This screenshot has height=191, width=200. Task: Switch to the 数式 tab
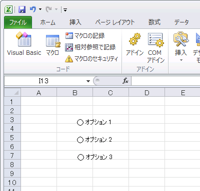(x=154, y=22)
